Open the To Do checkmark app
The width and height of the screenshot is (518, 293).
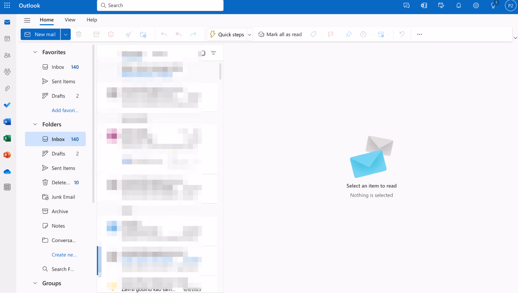7,105
